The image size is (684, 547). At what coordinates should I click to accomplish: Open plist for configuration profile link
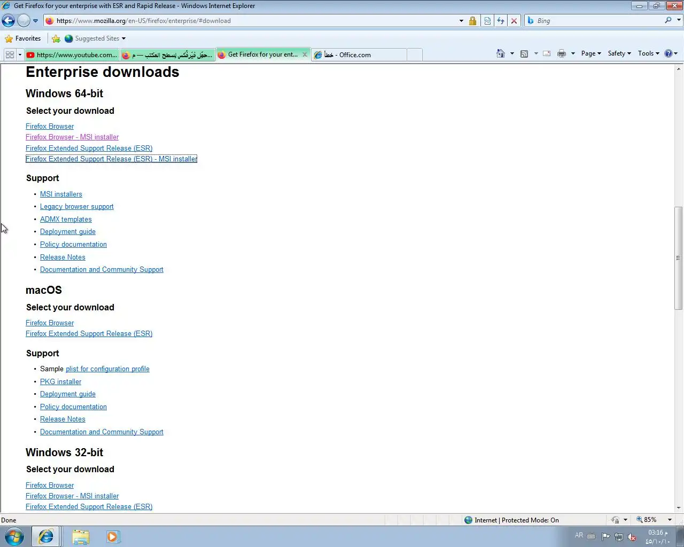[107, 369]
